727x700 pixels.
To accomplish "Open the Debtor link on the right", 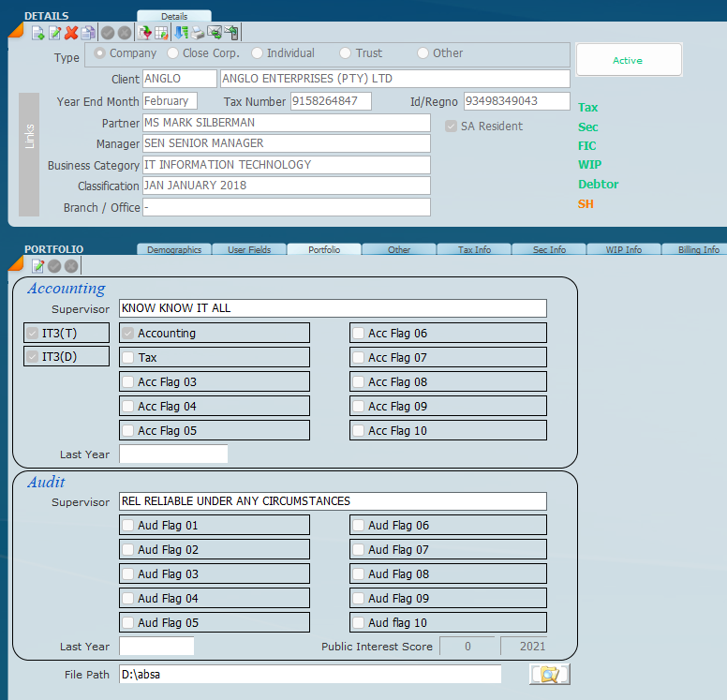I will coord(598,184).
